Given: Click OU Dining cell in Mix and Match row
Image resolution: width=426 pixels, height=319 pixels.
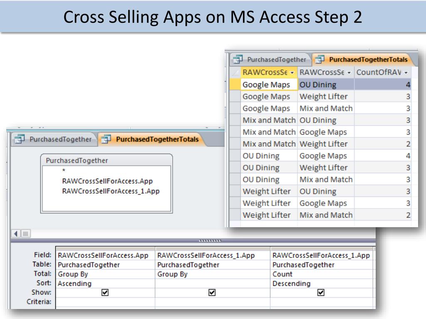Looking at the screenshot, I should point(326,120).
